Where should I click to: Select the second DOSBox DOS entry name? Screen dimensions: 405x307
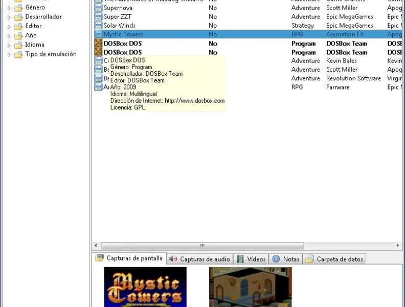(x=123, y=52)
